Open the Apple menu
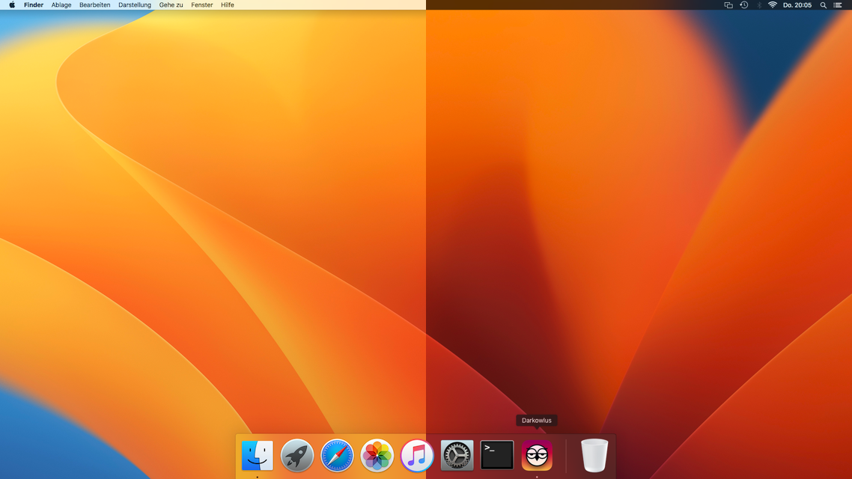 12,5
